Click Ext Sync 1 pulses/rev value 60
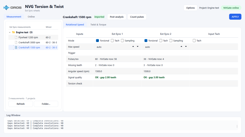 96,59
